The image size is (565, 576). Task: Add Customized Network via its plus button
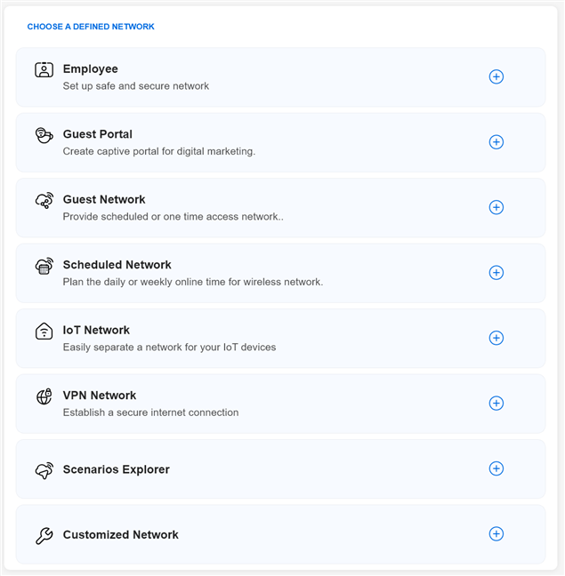(x=496, y=534)
